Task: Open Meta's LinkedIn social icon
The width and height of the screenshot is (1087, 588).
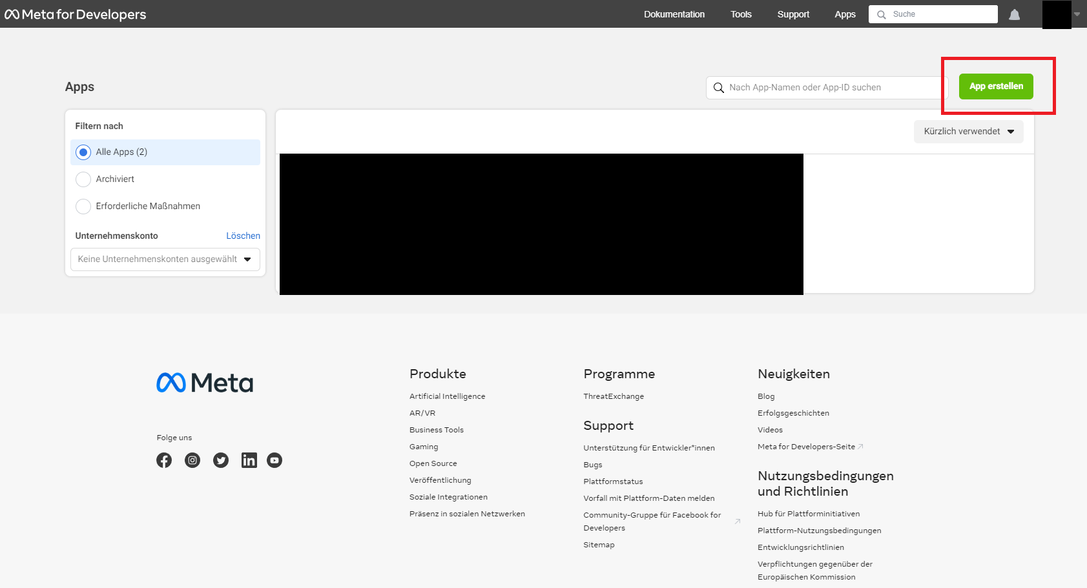Action: click(x=249, y=460)
